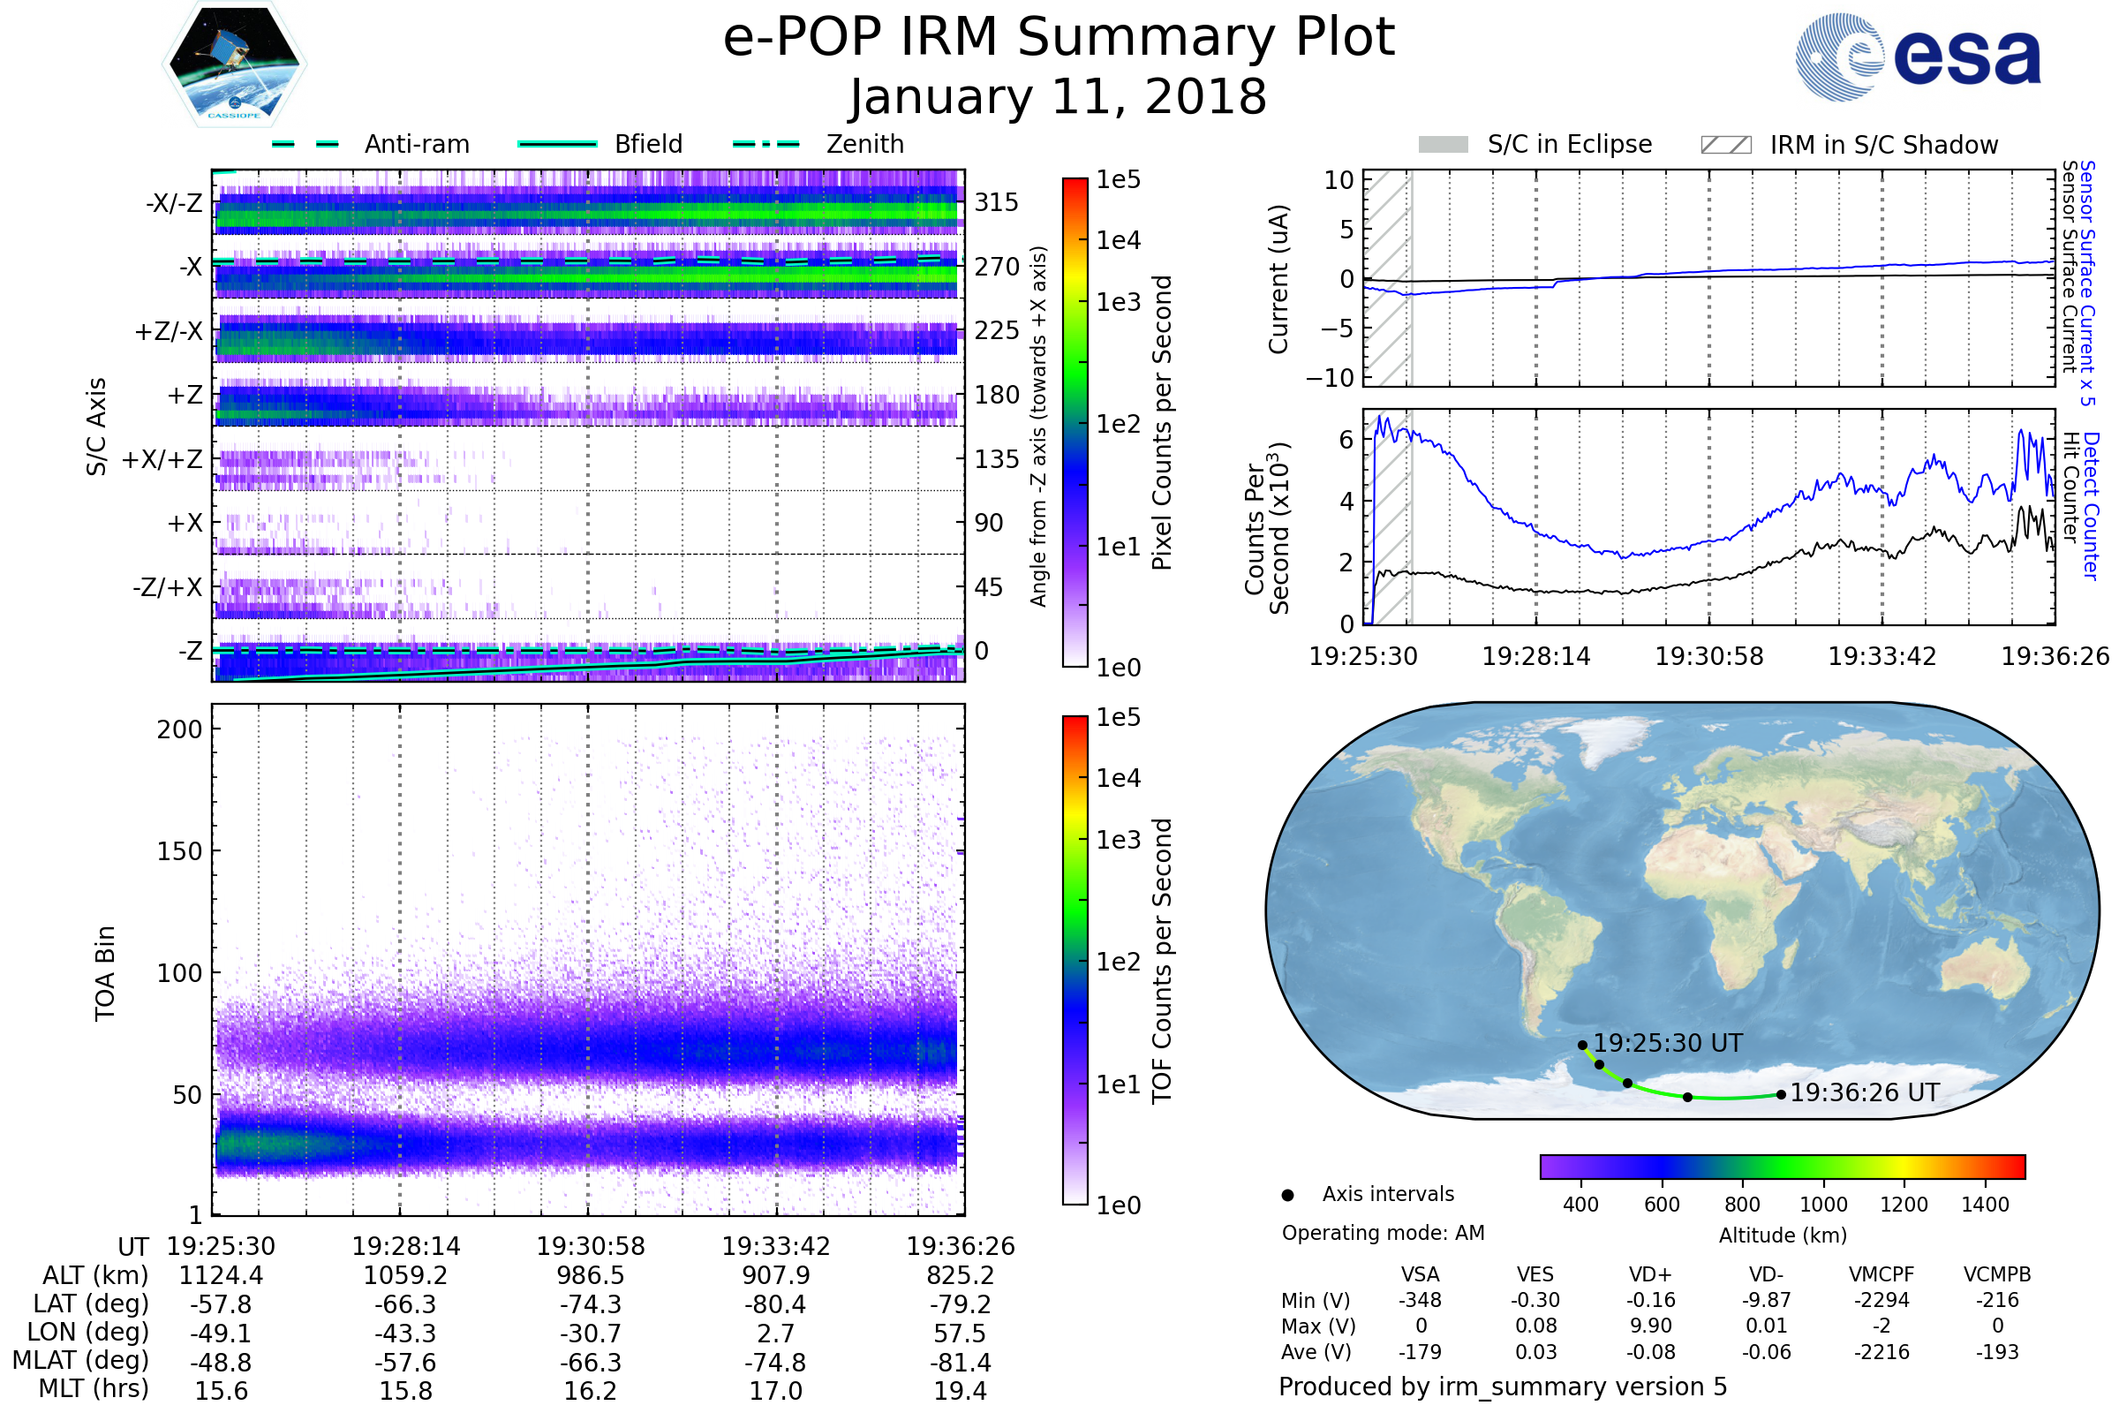The height and width of the screenshot is (1413, 2119).
Task: Click the gray S/C in Eclipse legend patch
Action: click(x=1443, y=145)
